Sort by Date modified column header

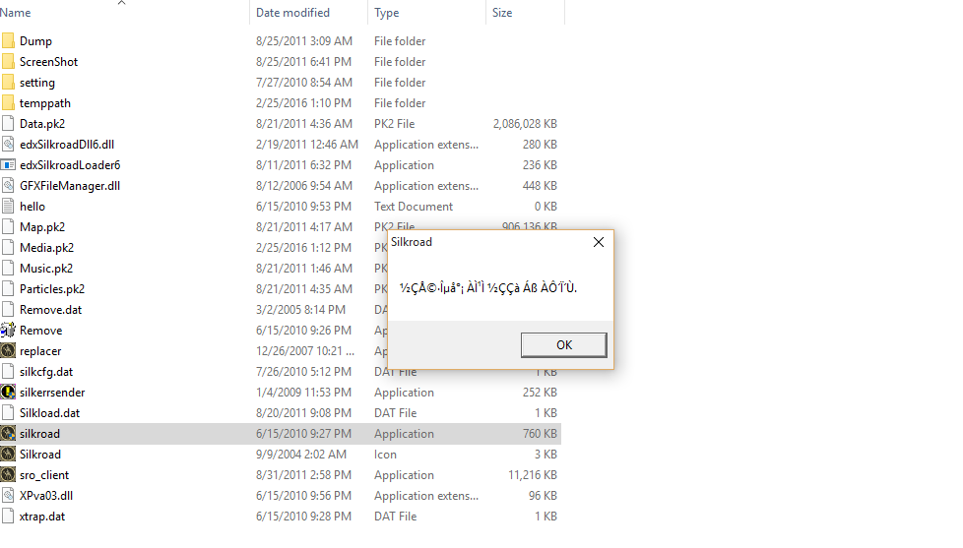pyautogui.click(x=292, y=12)
